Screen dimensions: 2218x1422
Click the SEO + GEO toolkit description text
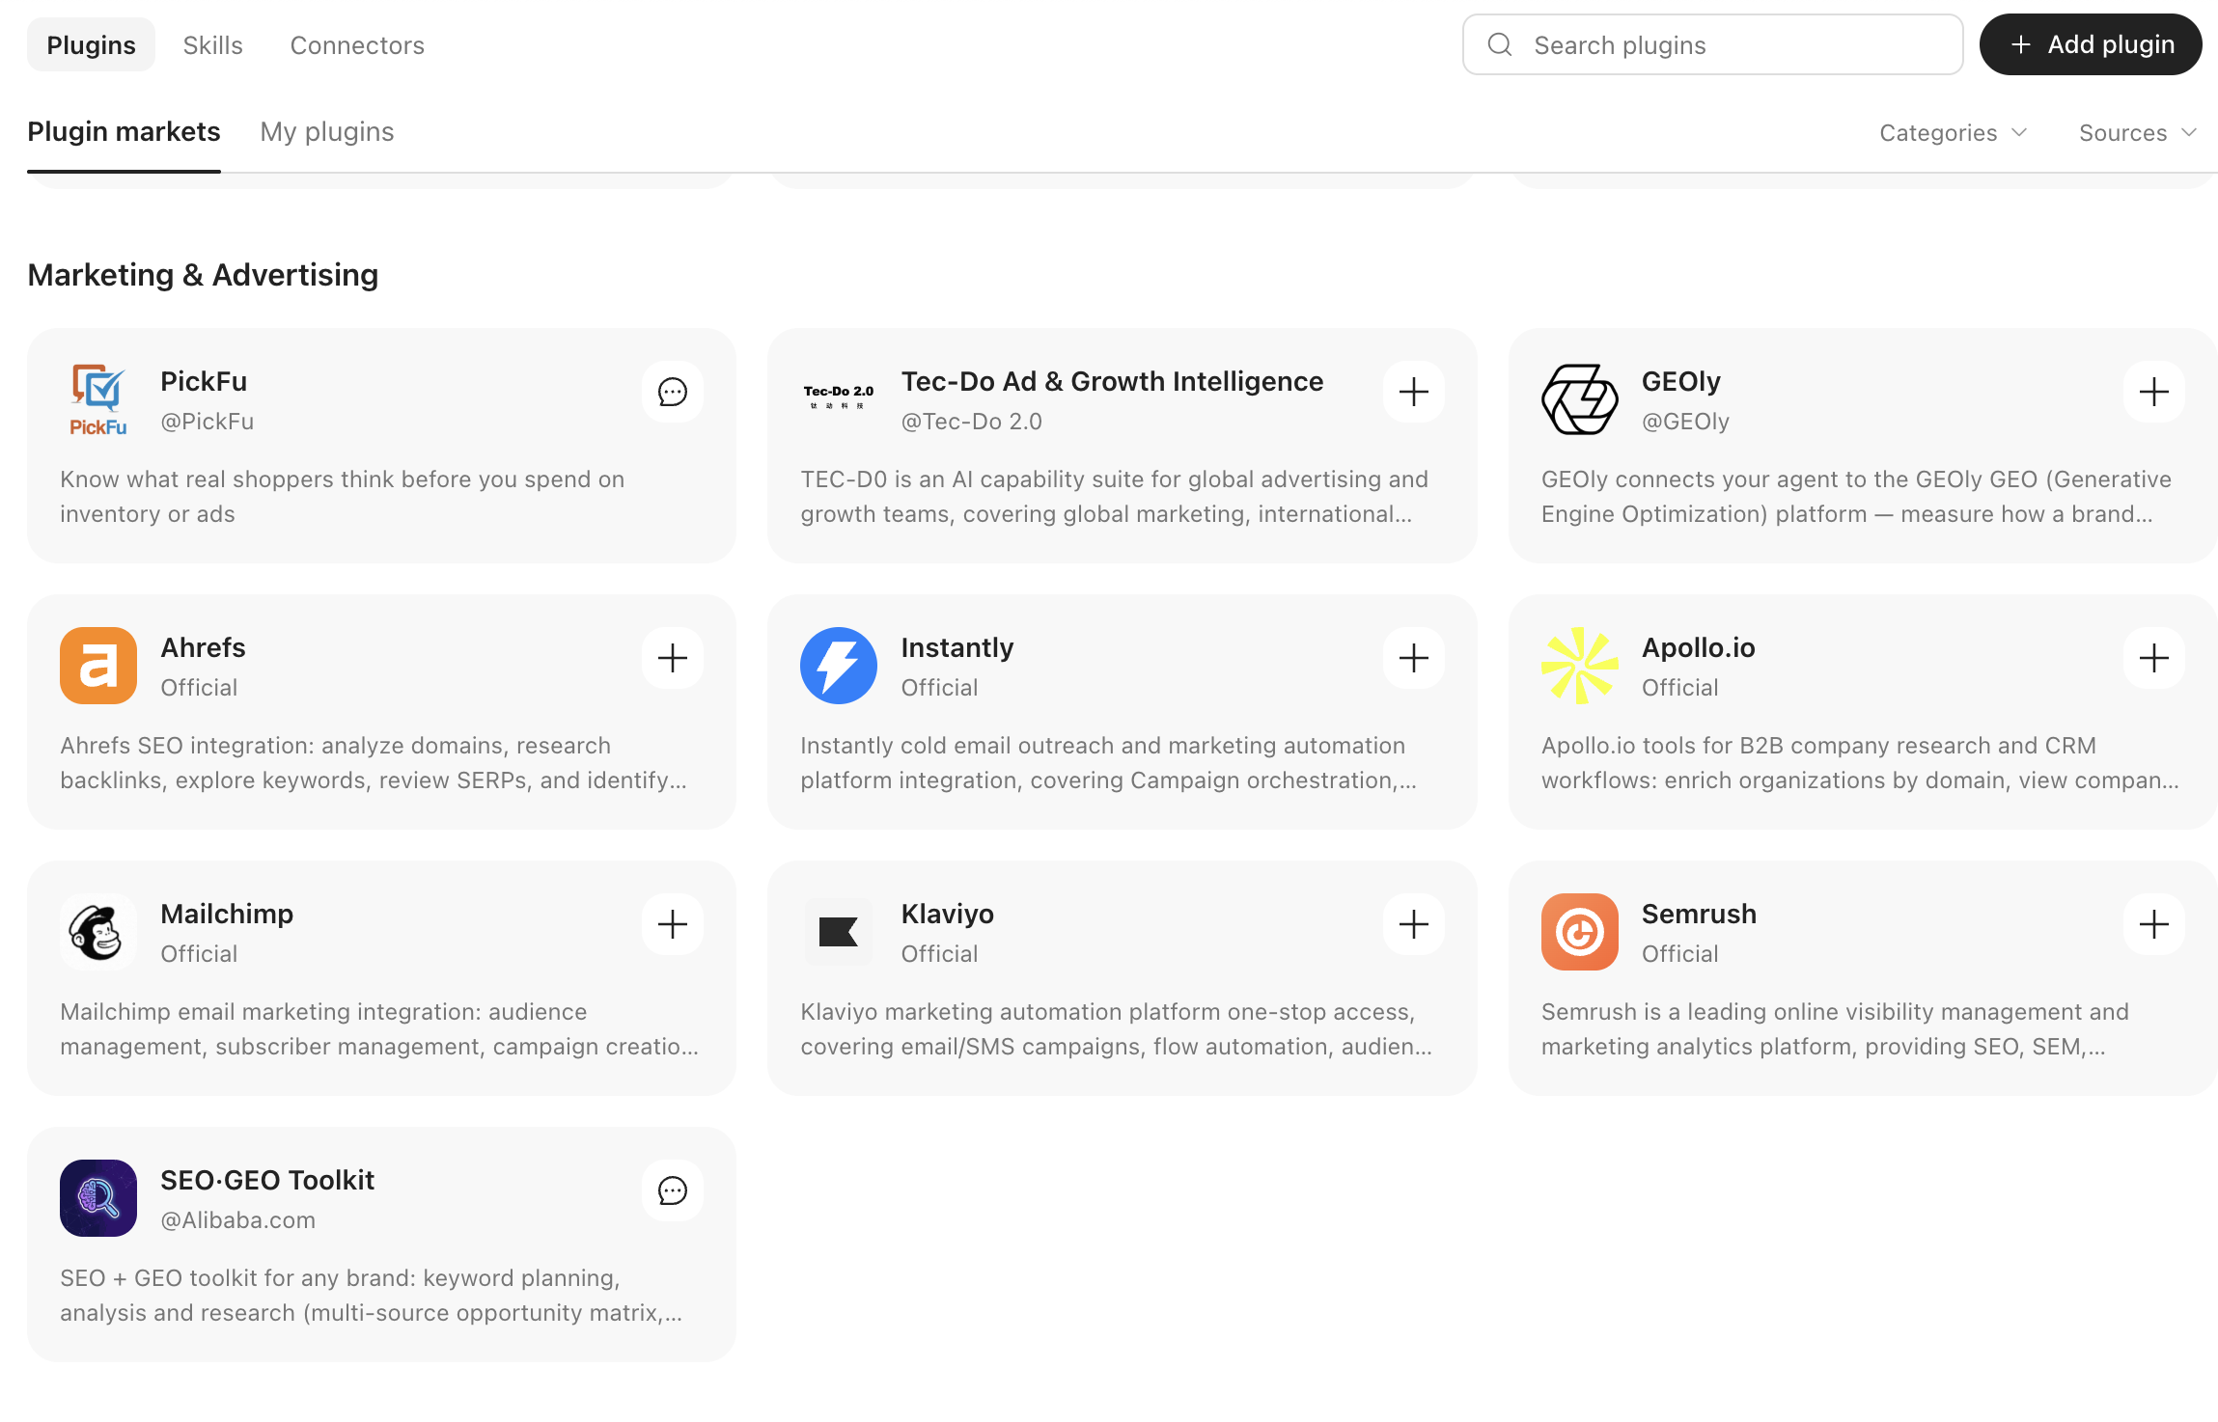pyautogui.click(x=372, y=1296)
